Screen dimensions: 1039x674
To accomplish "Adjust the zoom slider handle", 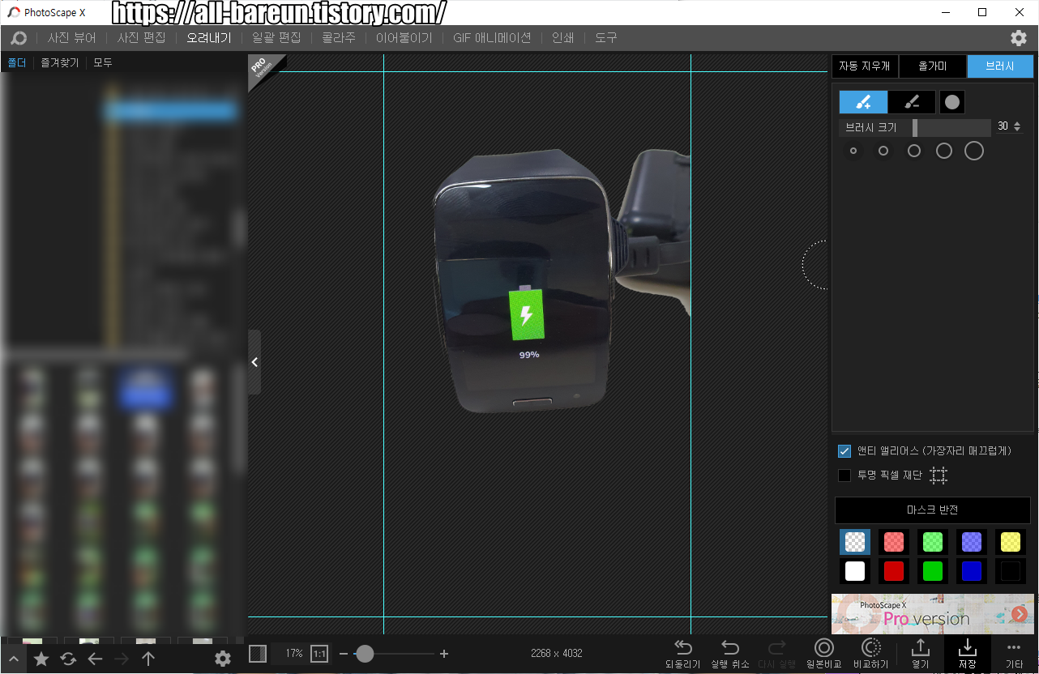I will (365, 654).
